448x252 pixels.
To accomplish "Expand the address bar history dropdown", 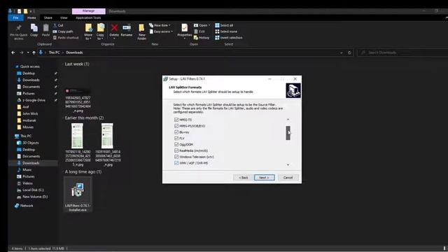I will coord(342,52).
